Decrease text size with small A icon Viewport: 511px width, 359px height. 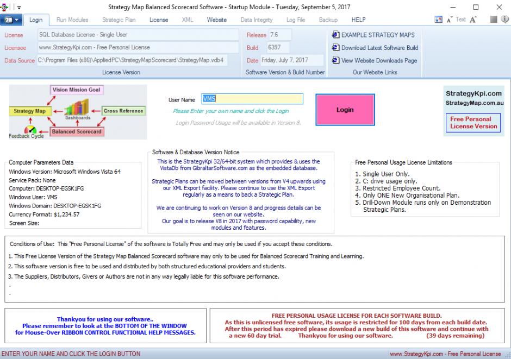450,20
